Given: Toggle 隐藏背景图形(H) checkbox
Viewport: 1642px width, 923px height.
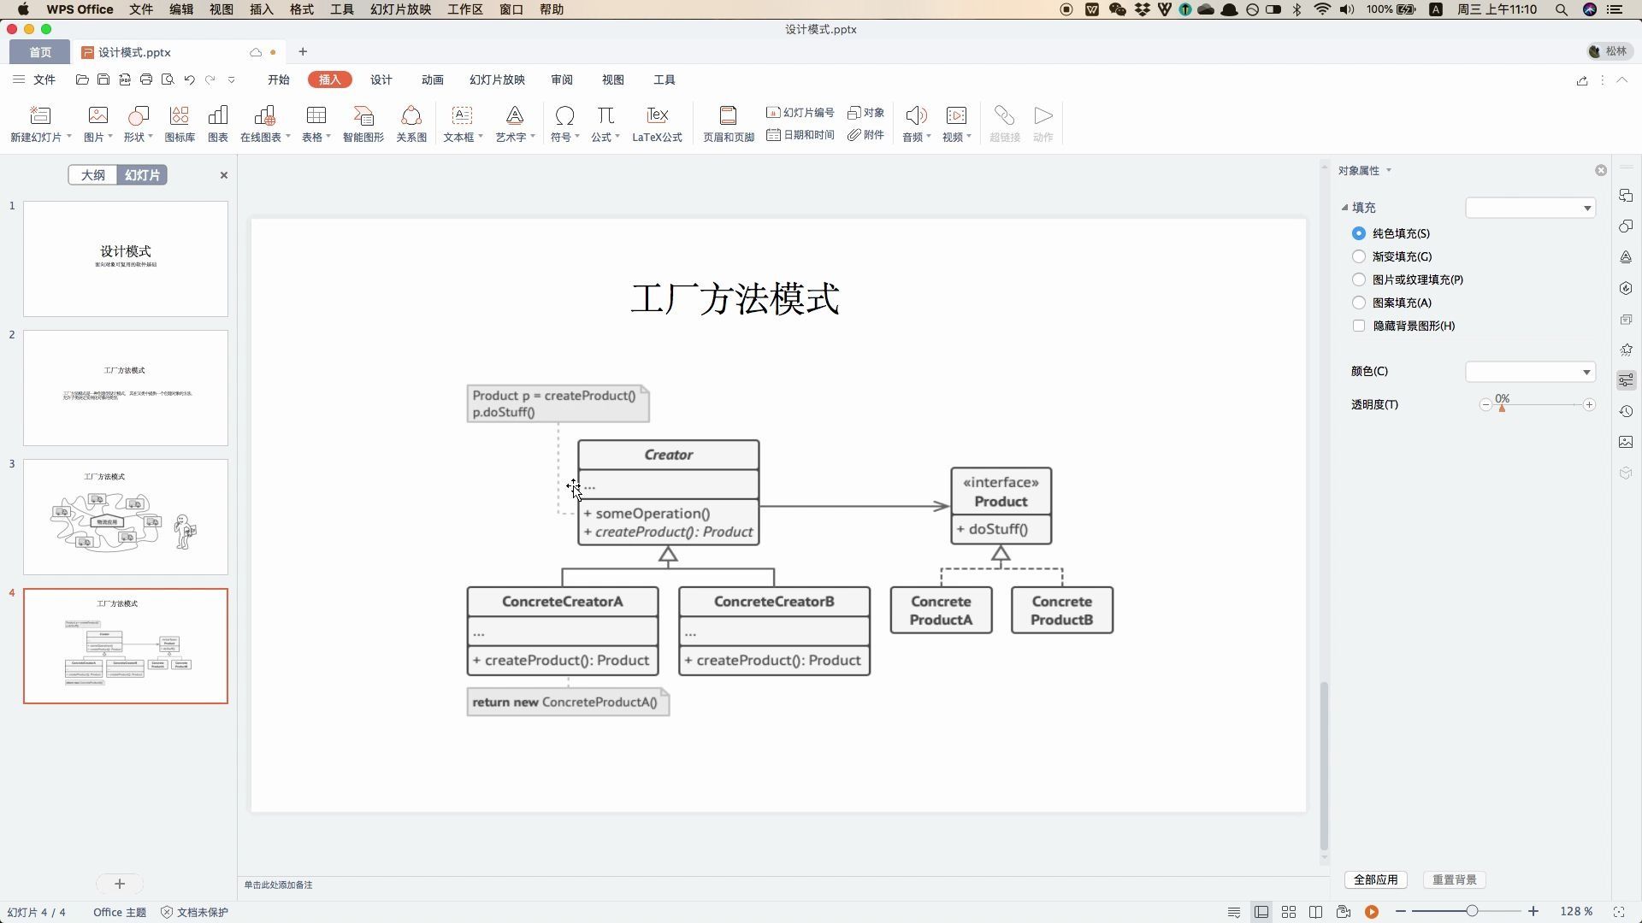Looking at the screenshot, I should coord(1358,326).
